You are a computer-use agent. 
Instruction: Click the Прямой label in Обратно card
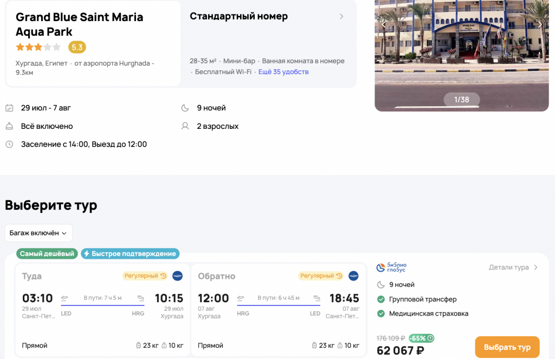click(x=211, y=345)
